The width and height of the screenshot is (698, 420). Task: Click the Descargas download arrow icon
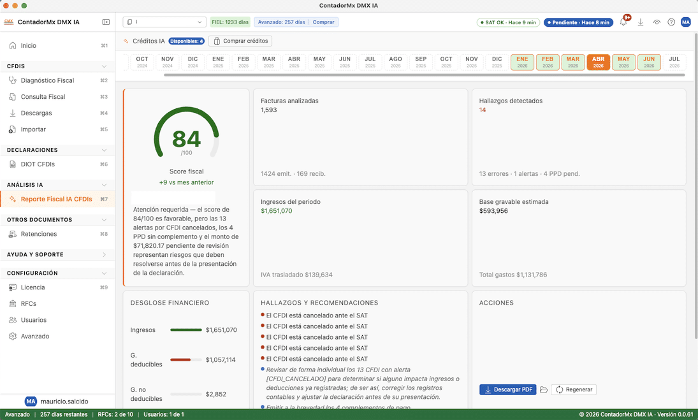pyautogui.click(x=13, y=113)
